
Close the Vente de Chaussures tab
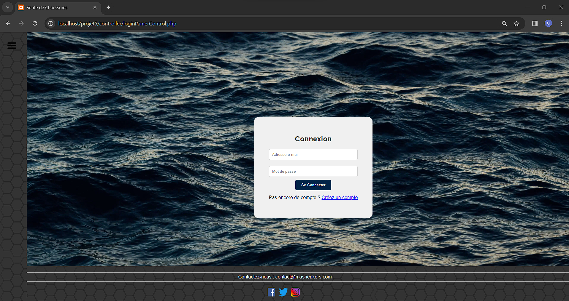point(95,7)
